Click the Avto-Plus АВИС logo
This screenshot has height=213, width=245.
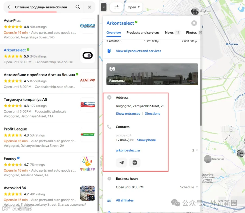pyautogui.click(x=87, y=26)
